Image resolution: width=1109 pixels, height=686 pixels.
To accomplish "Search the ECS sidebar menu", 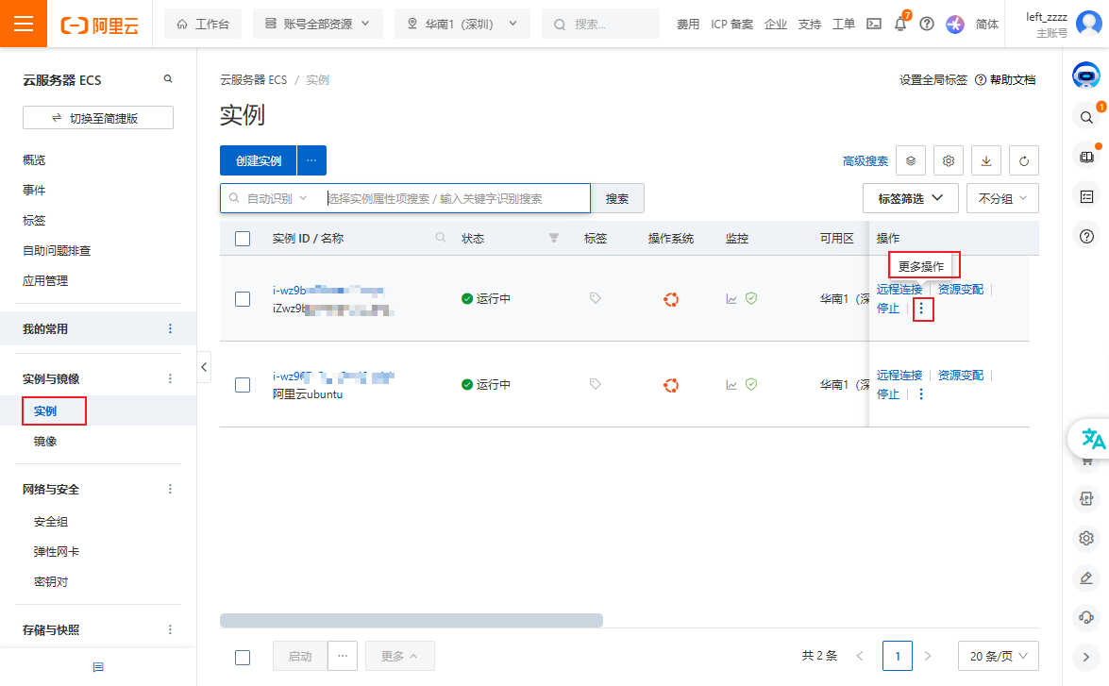I will click(x=168, y=79).
